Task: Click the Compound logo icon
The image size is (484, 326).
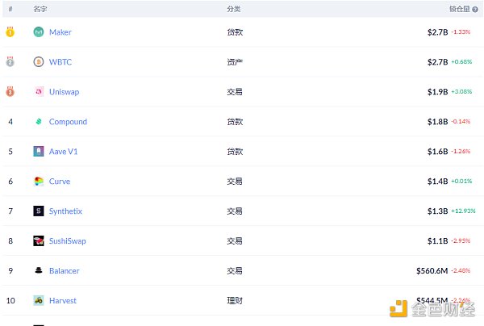Action: 39,122
